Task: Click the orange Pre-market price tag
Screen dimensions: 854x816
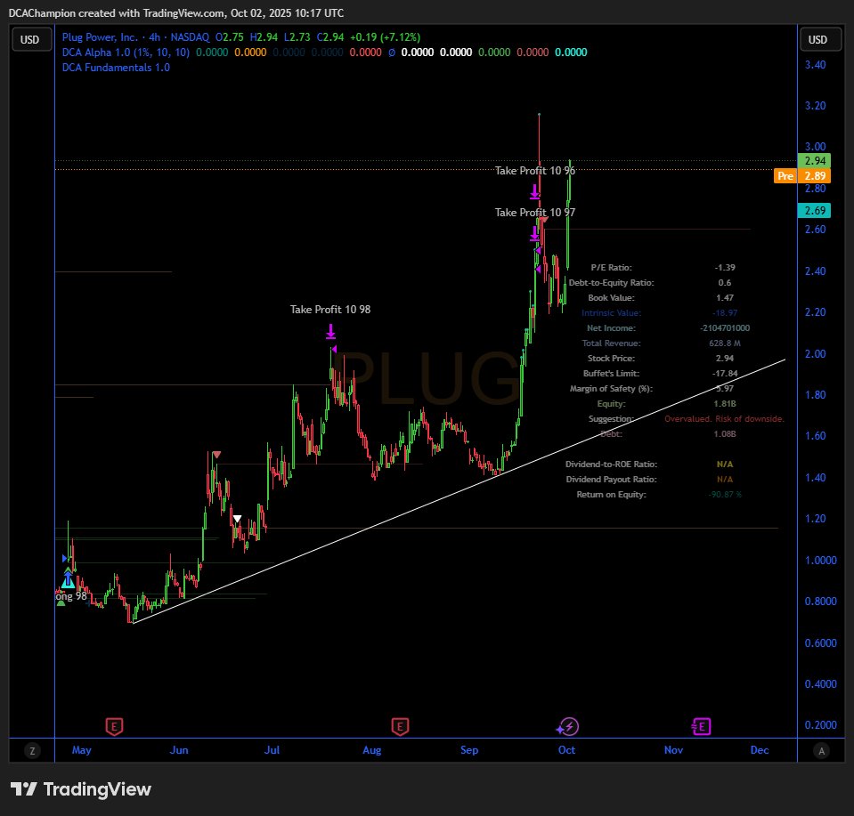Action: [785, 176]
